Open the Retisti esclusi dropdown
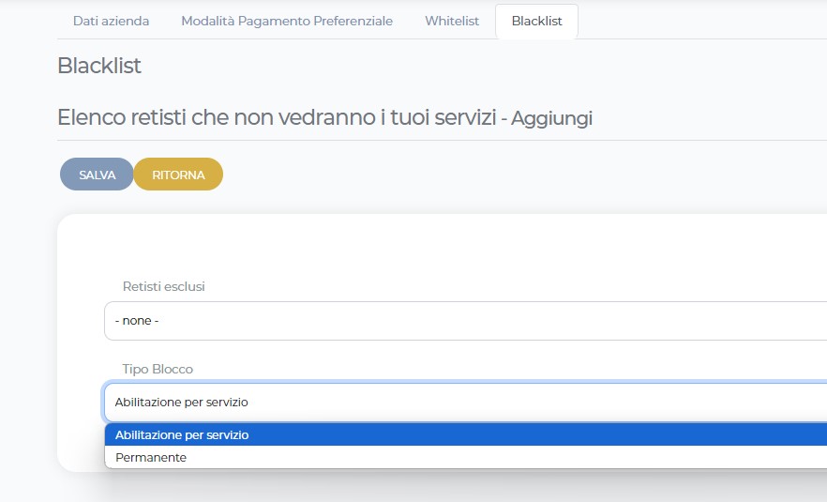 point(465,321)
